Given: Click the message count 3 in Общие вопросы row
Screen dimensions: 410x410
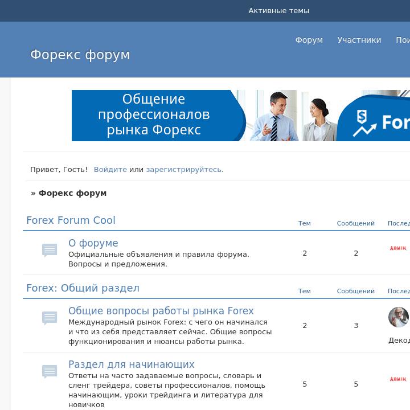Looking at the screenshot, I should tap(356, 326).
